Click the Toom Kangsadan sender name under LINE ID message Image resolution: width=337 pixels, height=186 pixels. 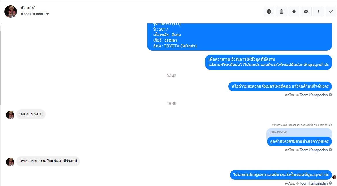[313, 95]
